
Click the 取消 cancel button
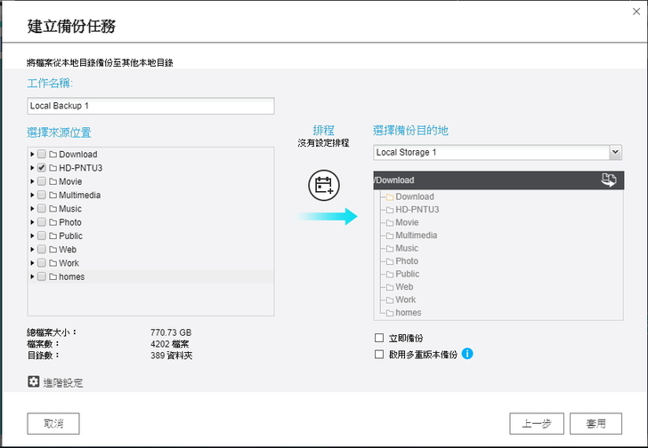click(53, 423)
